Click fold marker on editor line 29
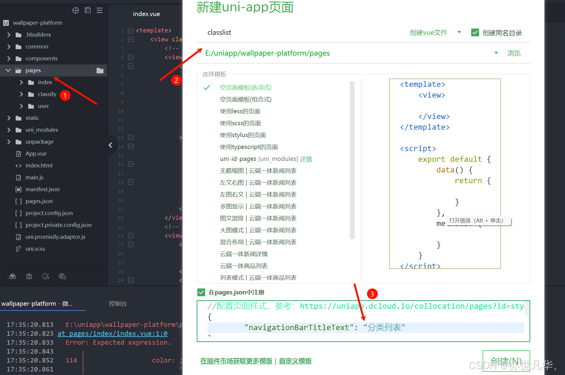The image size is (565, 375). click(130, 280)
